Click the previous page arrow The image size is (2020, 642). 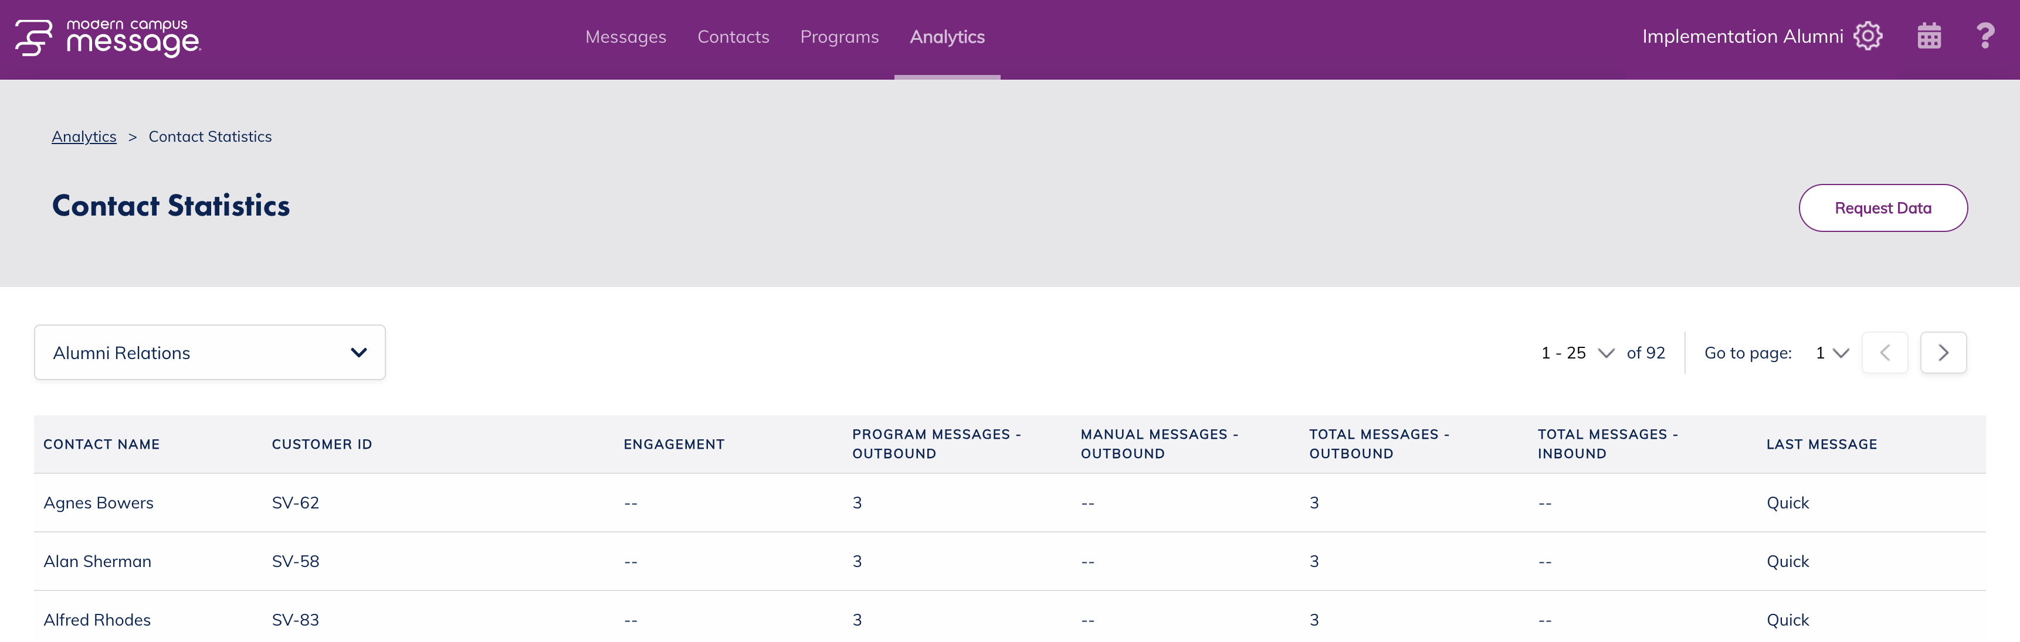click(x=1885, y=353)
